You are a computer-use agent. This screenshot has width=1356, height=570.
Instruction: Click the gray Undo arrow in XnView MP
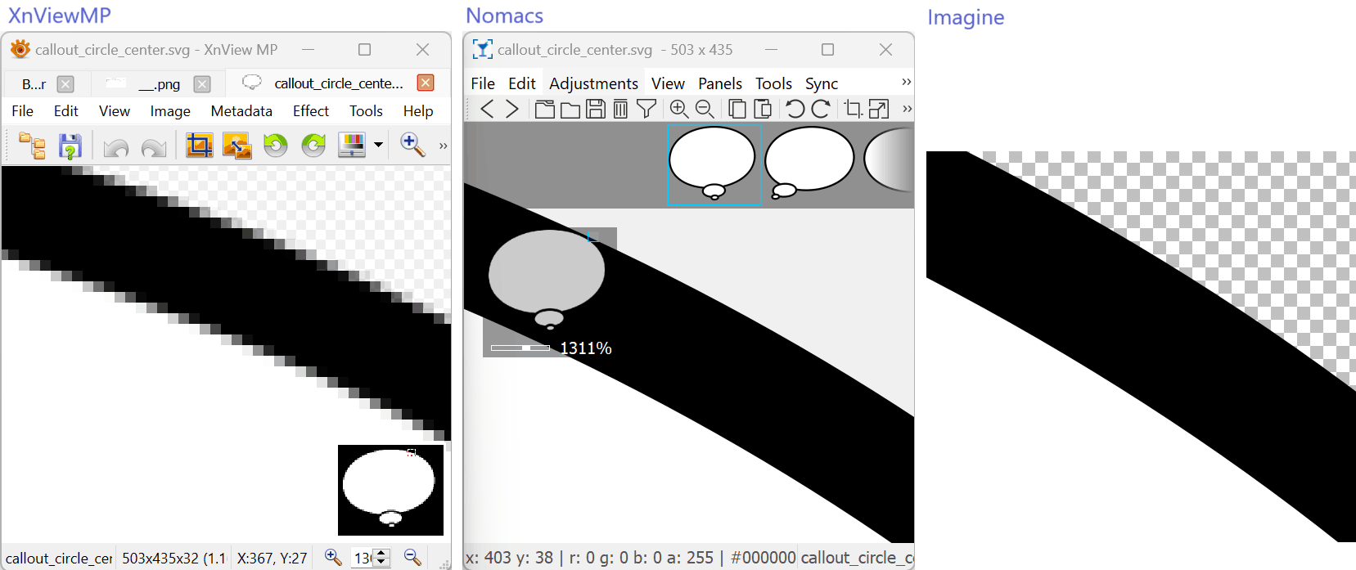pyautogui.click(x=116, y=147)
